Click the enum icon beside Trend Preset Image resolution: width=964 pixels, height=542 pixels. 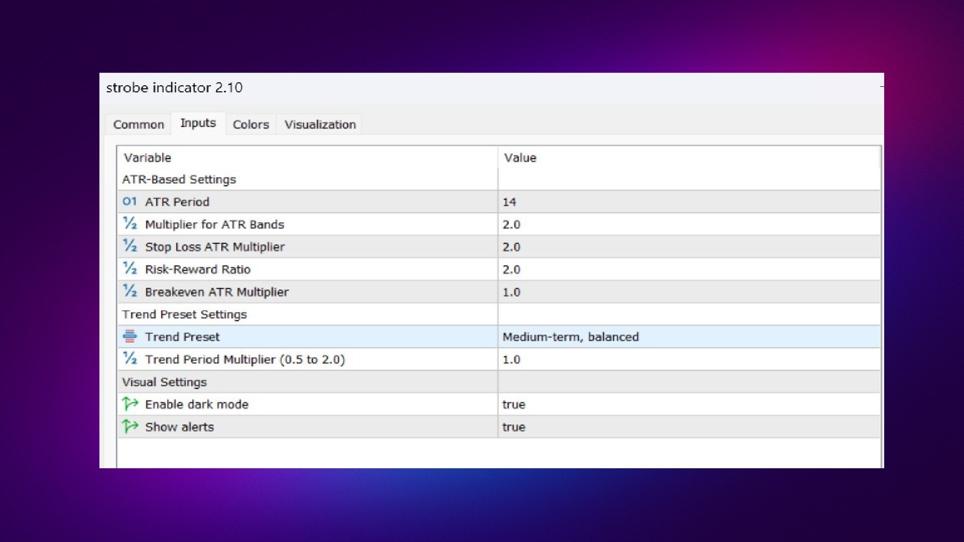tap(130, 336)
